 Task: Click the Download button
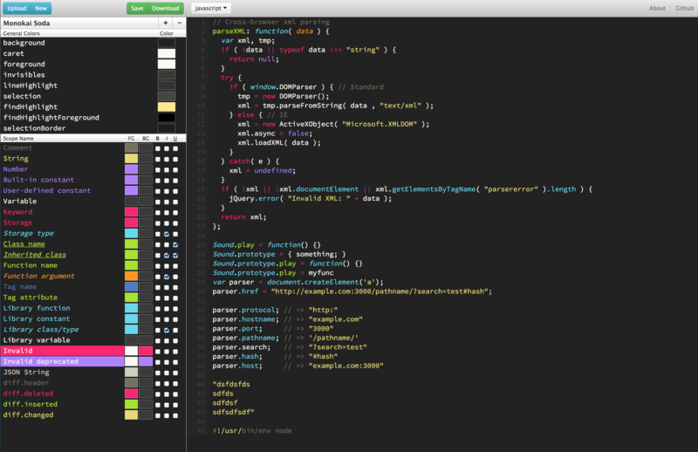point(166,8)
